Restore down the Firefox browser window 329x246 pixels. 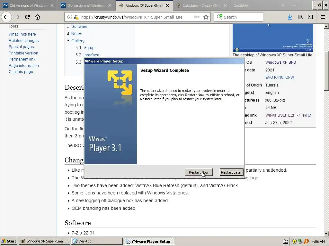(x=320, y=5)
